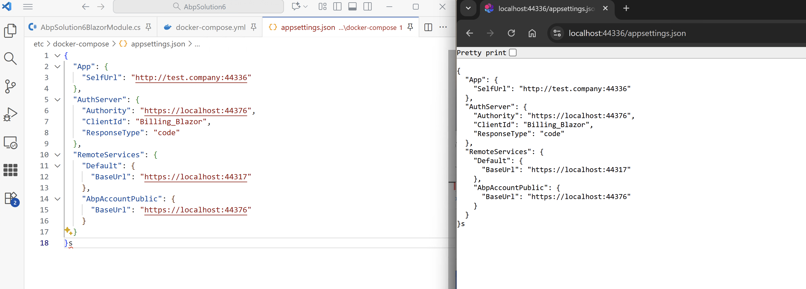Screen dimensions: 806x289
Task: Click the editor vertical scrollbar
Action: (451, 125)
